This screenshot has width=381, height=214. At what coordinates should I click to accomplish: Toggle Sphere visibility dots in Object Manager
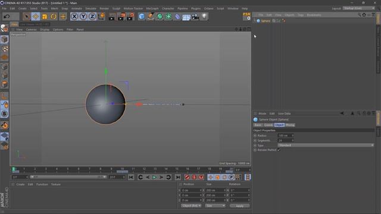coord(279,21)
